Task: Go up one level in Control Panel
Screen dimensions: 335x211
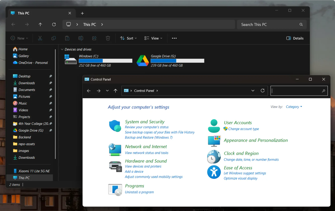Action: tap(116, 91)
